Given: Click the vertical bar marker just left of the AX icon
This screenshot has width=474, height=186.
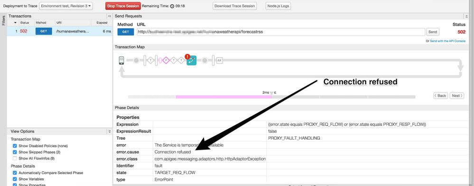Looking at the screenshot, I should (213, 60).
